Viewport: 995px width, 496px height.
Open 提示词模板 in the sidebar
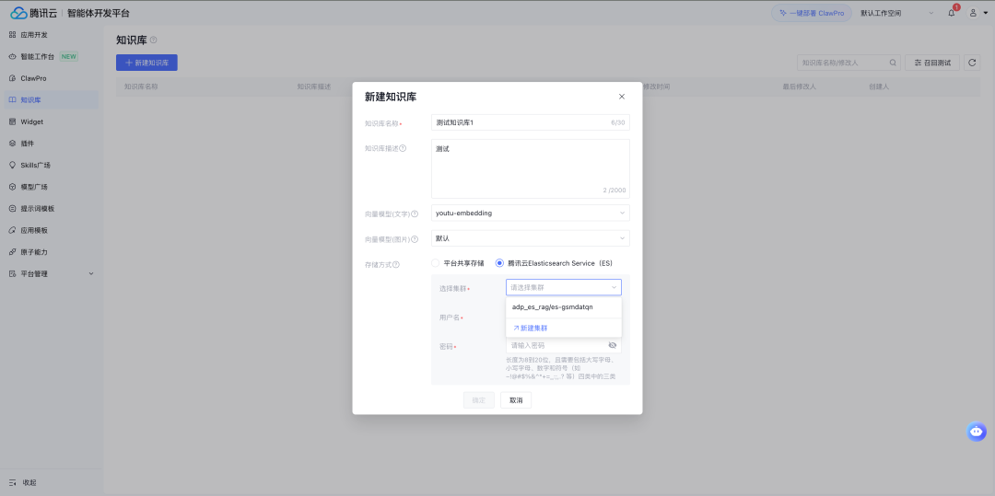point(51,208)
